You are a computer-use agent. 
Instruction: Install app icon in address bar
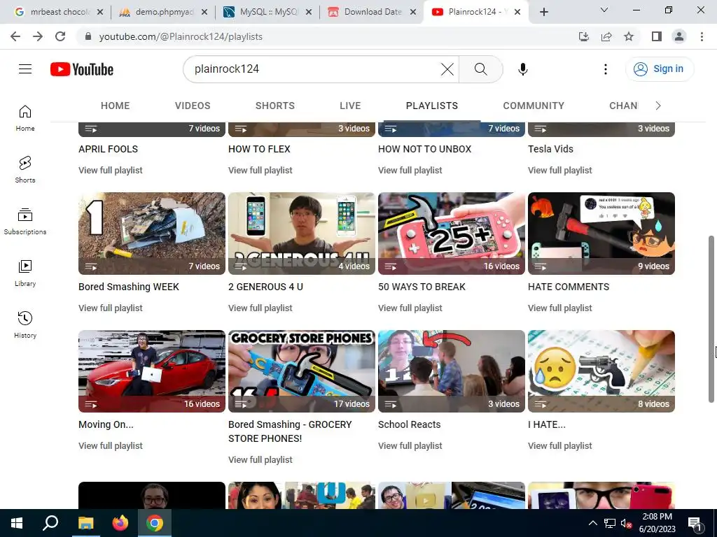point(584,36)
